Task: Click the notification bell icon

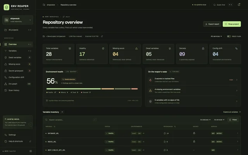Action: pos(239,5)
